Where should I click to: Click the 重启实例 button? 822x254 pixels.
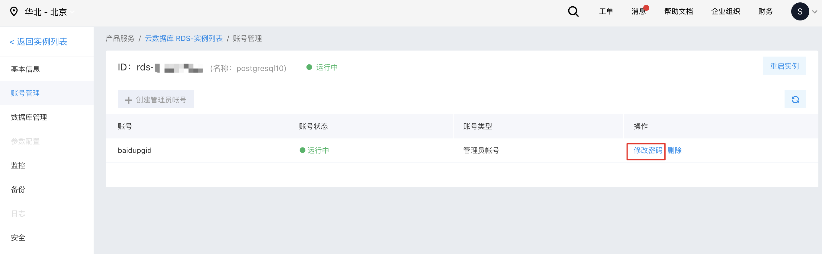coord(784,66)
